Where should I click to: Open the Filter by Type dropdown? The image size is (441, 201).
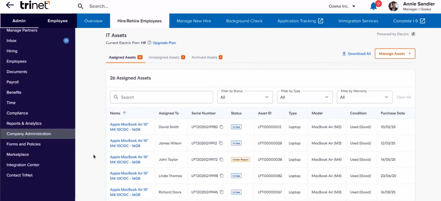tap(305, 97)
